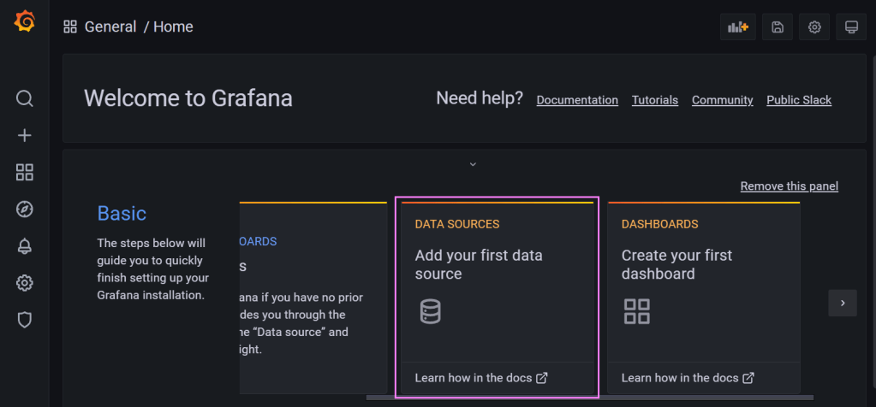Click Remove this panel link
Image resolution: width=876 pixels, height=407 pixels.
coord(790,186)
